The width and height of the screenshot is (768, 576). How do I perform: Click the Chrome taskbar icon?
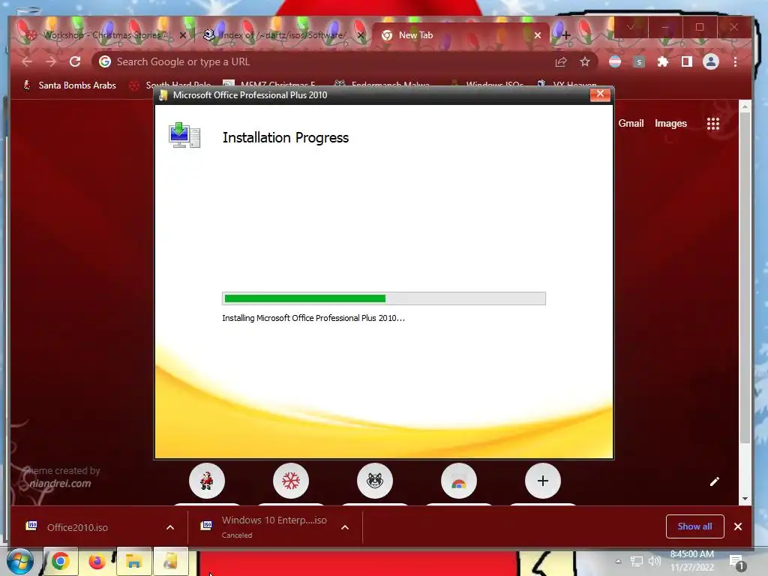(60, 561)
